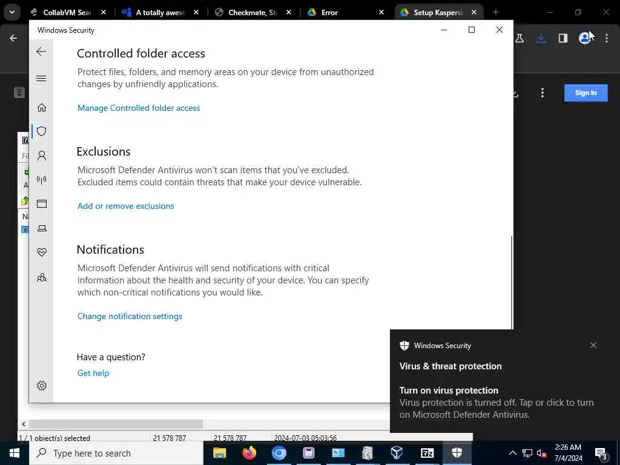Click the background window horizontal scrollbar

116,424
